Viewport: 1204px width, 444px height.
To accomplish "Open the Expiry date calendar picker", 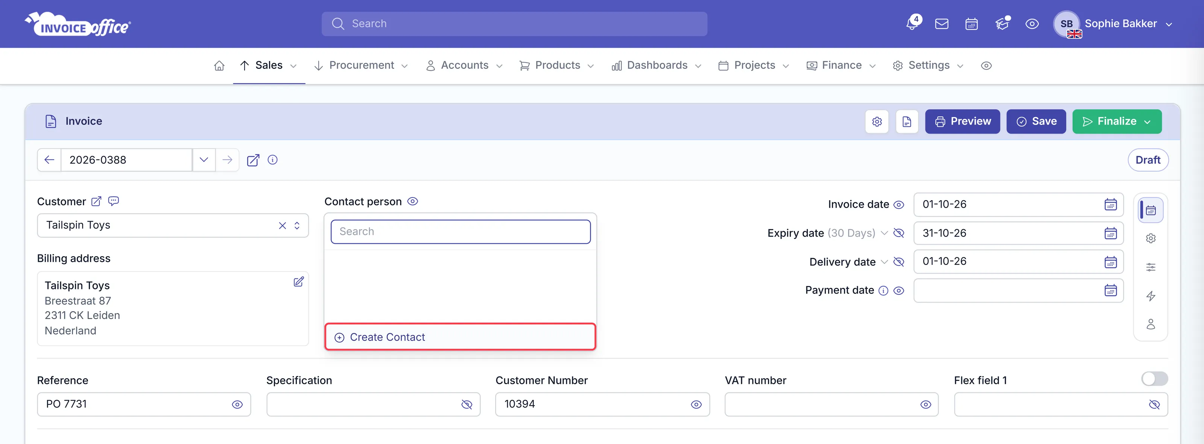I will 1111,233.
